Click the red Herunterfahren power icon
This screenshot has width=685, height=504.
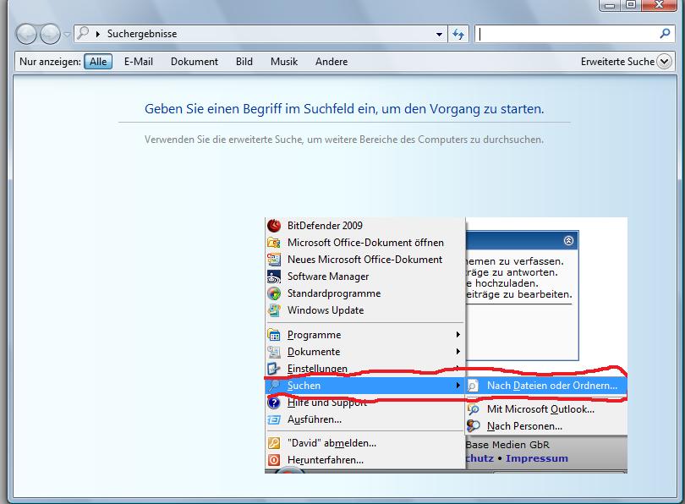[274, 460]
